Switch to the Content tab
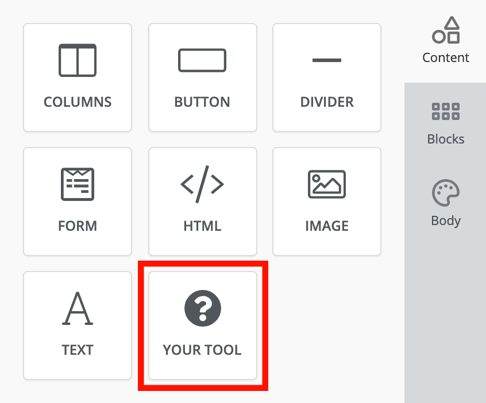This screenshot has height=403, width=486. 445,41
